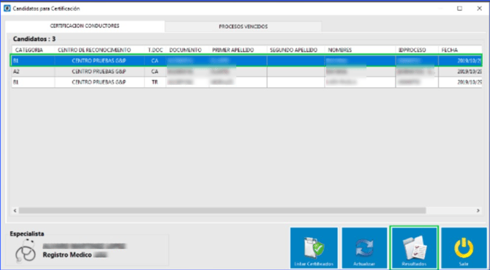Open Listar Certificados clipboard button
Viewport: 490px width, 270px height.
[314, 248]
